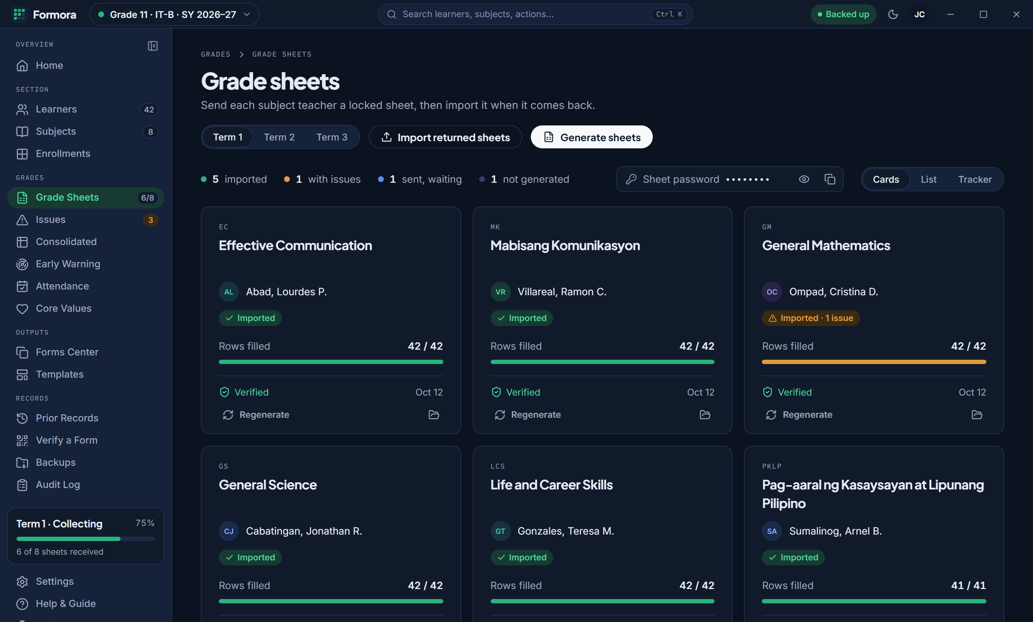1033x622 pixels.
Task: Open folder for Effective Communication sheet
Action: (434, 415)
